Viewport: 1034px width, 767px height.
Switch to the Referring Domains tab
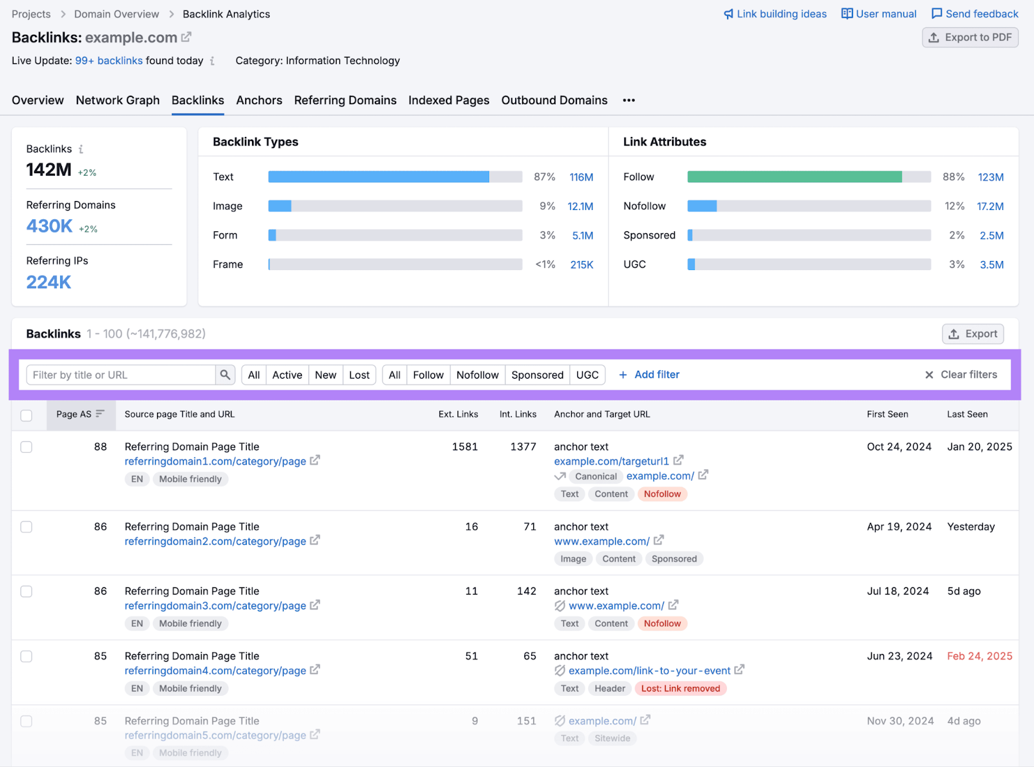345,100
